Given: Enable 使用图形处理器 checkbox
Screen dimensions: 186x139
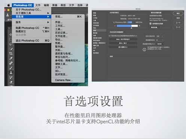Looking at the screenshot, I should pos(150,24).
